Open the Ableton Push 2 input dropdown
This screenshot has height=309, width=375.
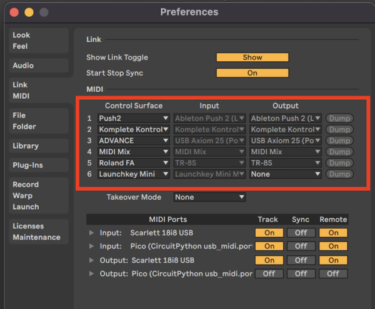point(209,118)
